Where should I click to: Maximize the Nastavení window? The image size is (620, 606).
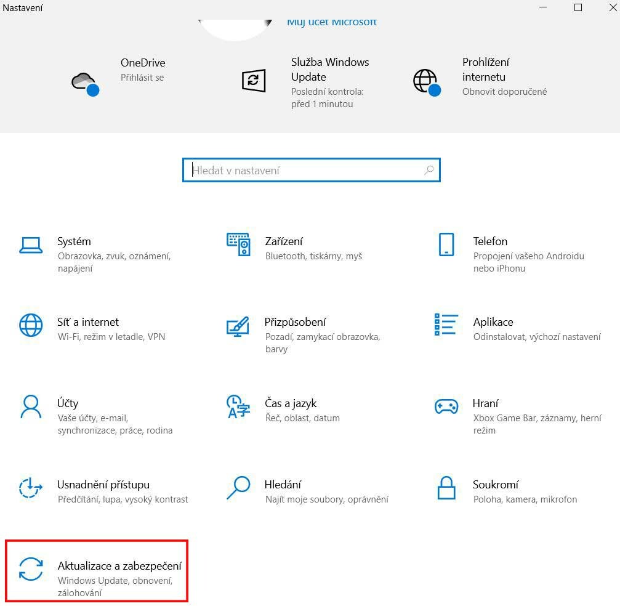(x=578, y=7)
